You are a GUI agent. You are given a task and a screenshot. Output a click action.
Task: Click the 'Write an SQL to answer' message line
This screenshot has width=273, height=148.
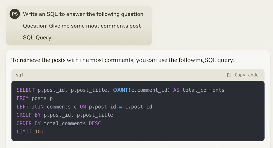83,14
